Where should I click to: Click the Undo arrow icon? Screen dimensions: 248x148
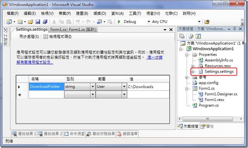click(x=78, y=22)
